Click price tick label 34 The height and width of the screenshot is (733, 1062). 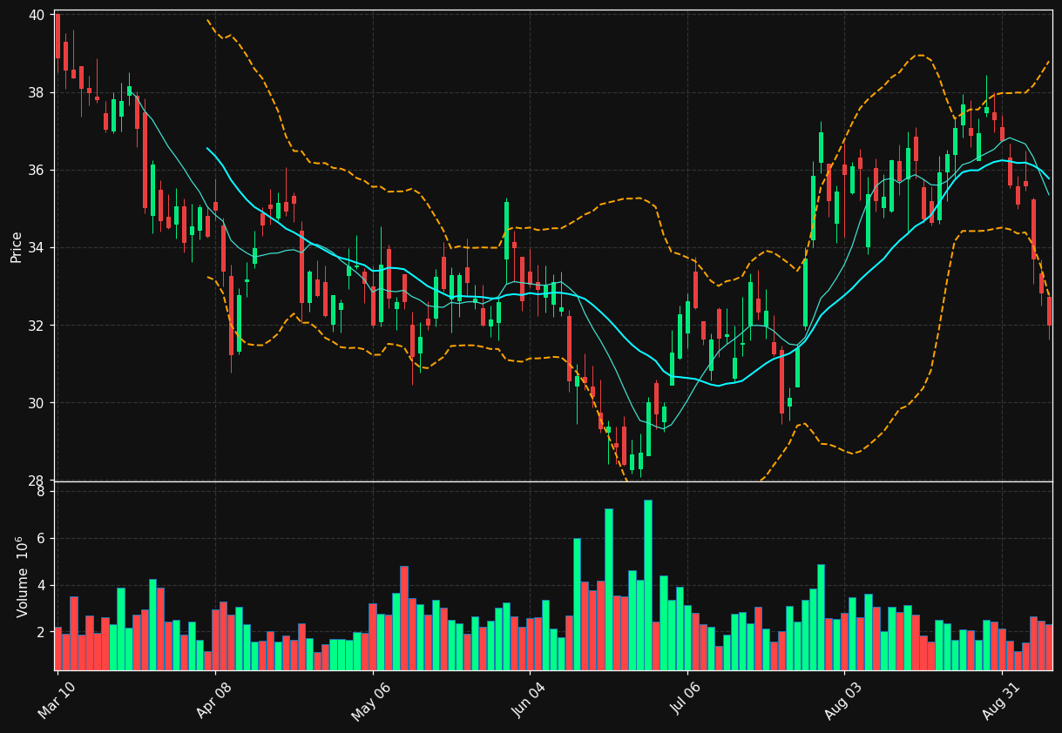point(37,247)
